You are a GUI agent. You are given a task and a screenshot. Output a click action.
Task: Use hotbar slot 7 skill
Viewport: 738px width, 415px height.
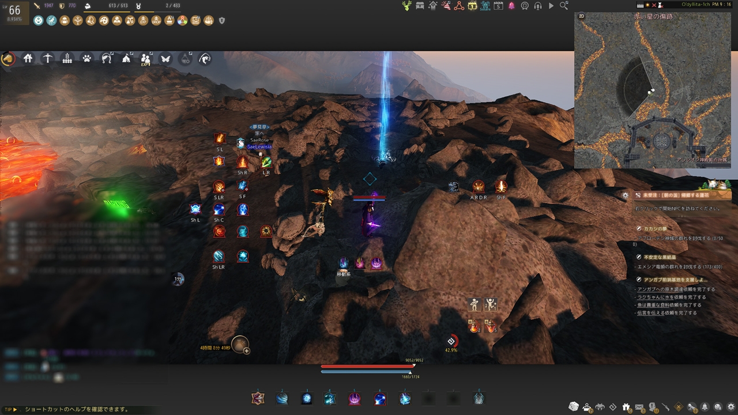405,398
